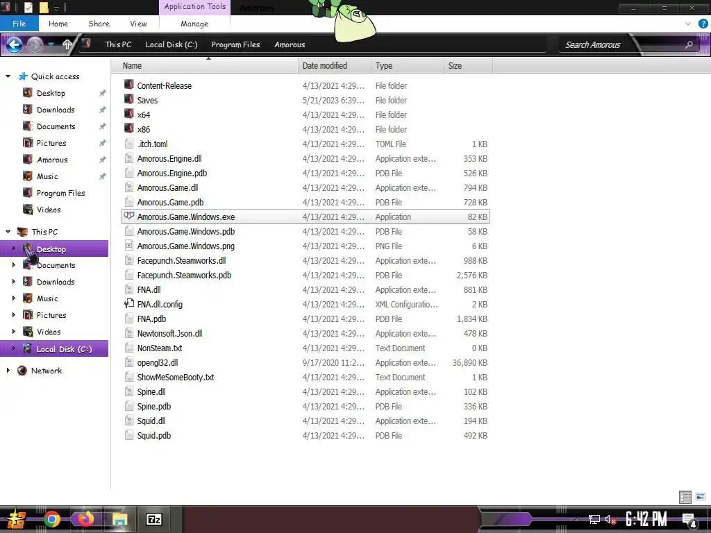
Task: Navigate to This PC breadcrumb
Action: click(118, 44)
